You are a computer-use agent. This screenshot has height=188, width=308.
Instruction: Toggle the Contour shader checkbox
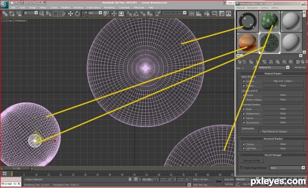point(243,144)
